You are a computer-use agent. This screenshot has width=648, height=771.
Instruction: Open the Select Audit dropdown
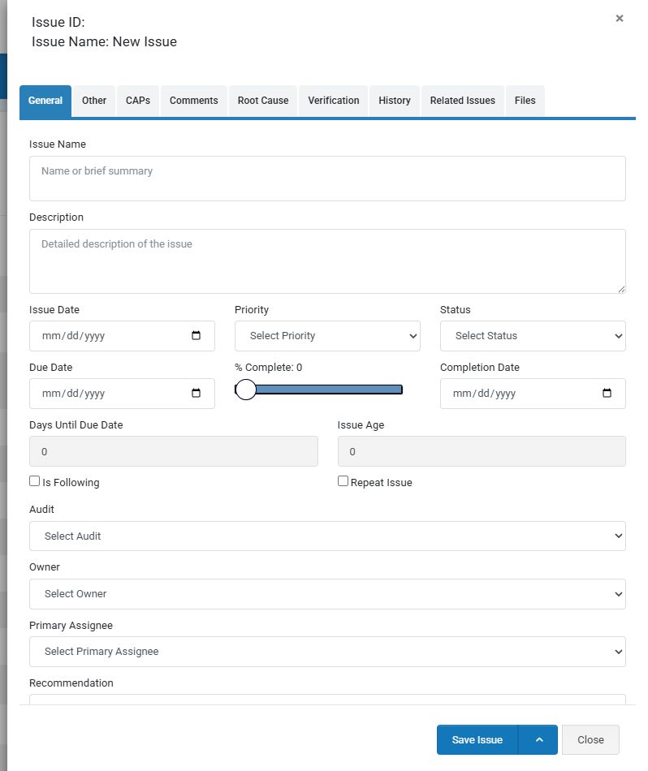click(327, 536)
